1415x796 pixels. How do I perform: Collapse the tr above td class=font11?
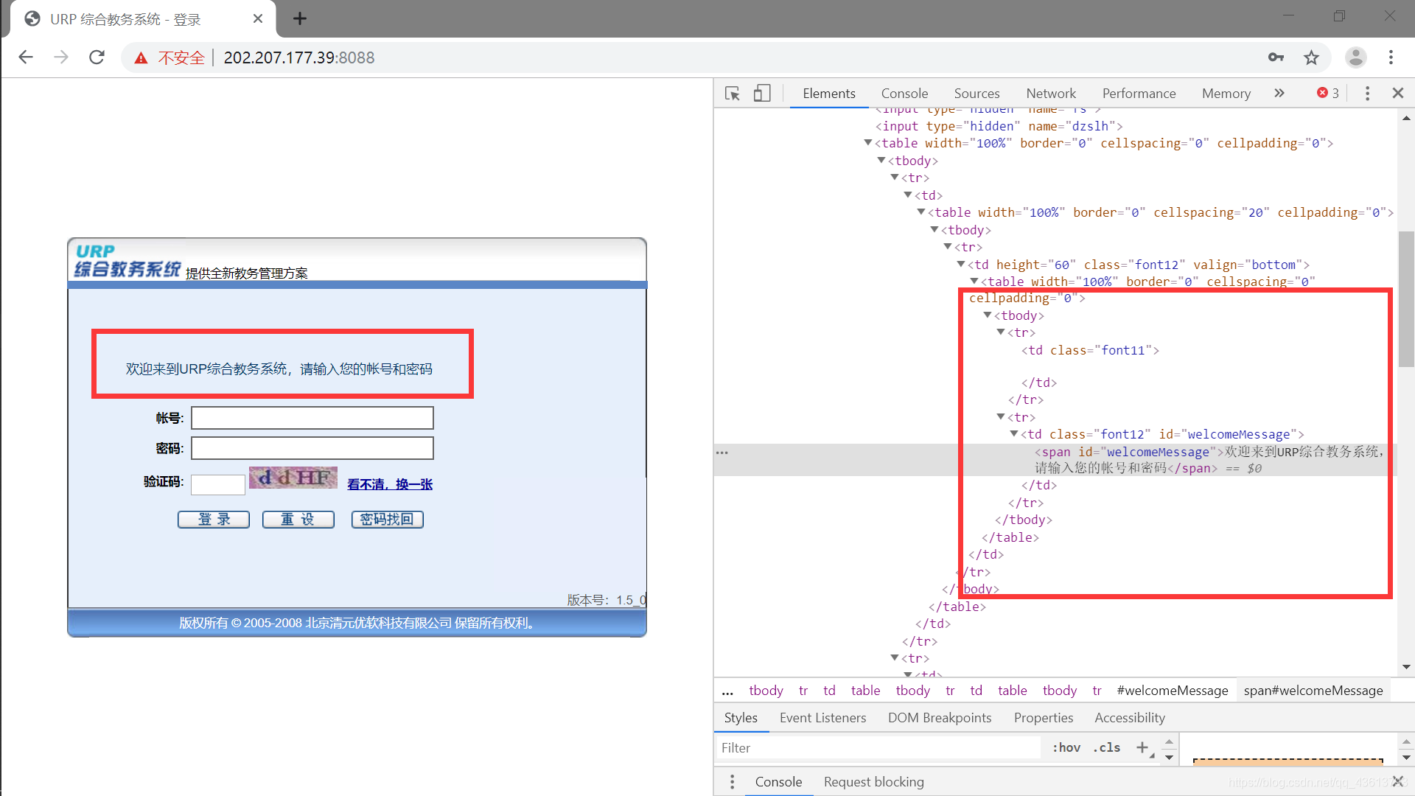coord(1002,332)
